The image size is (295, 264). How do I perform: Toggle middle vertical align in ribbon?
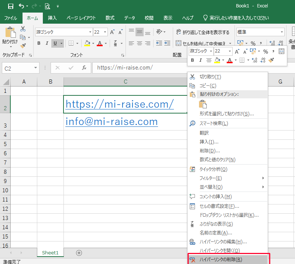click(x=140, y=32)
